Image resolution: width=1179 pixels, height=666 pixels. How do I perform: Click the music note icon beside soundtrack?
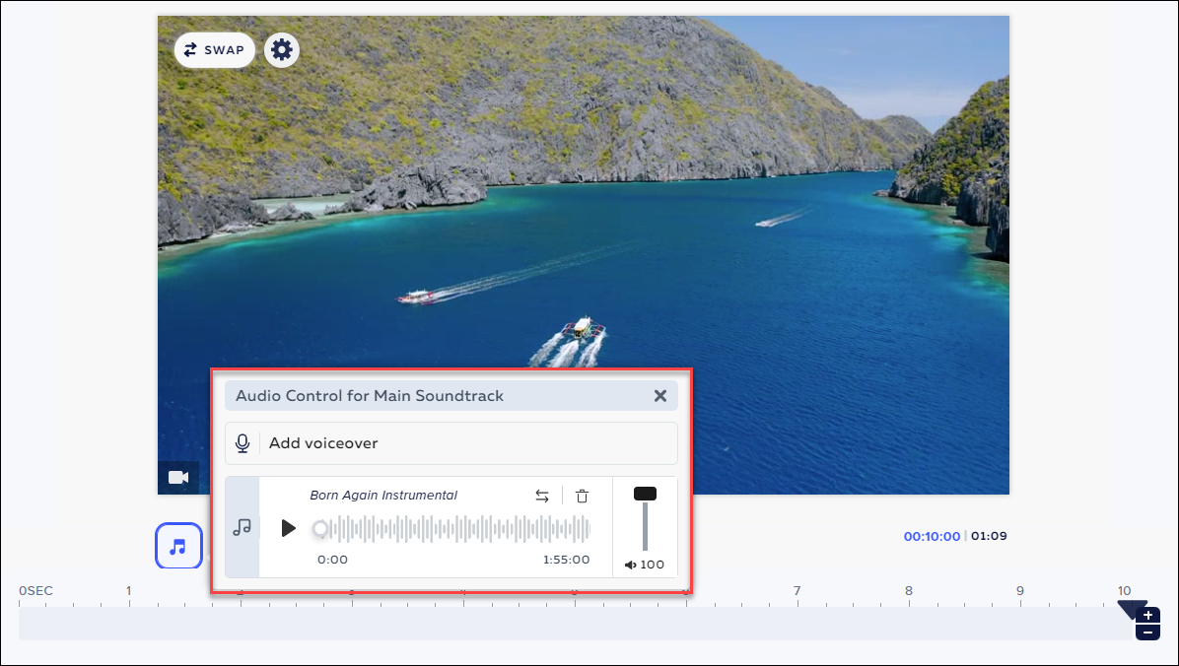pos(243,527)
